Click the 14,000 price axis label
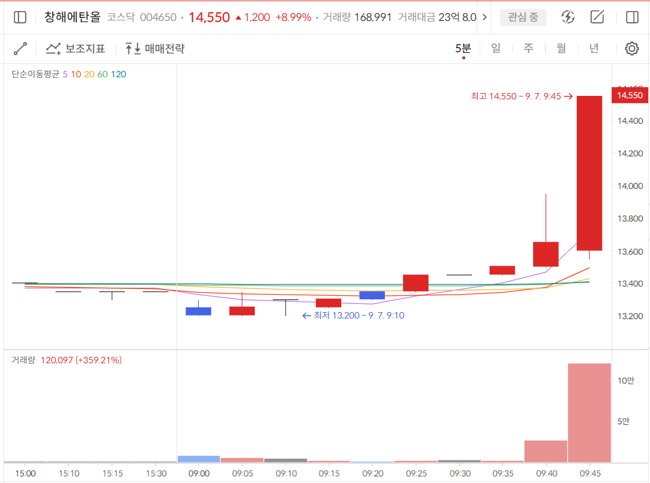650x483 pixels. tap(630, 186)
